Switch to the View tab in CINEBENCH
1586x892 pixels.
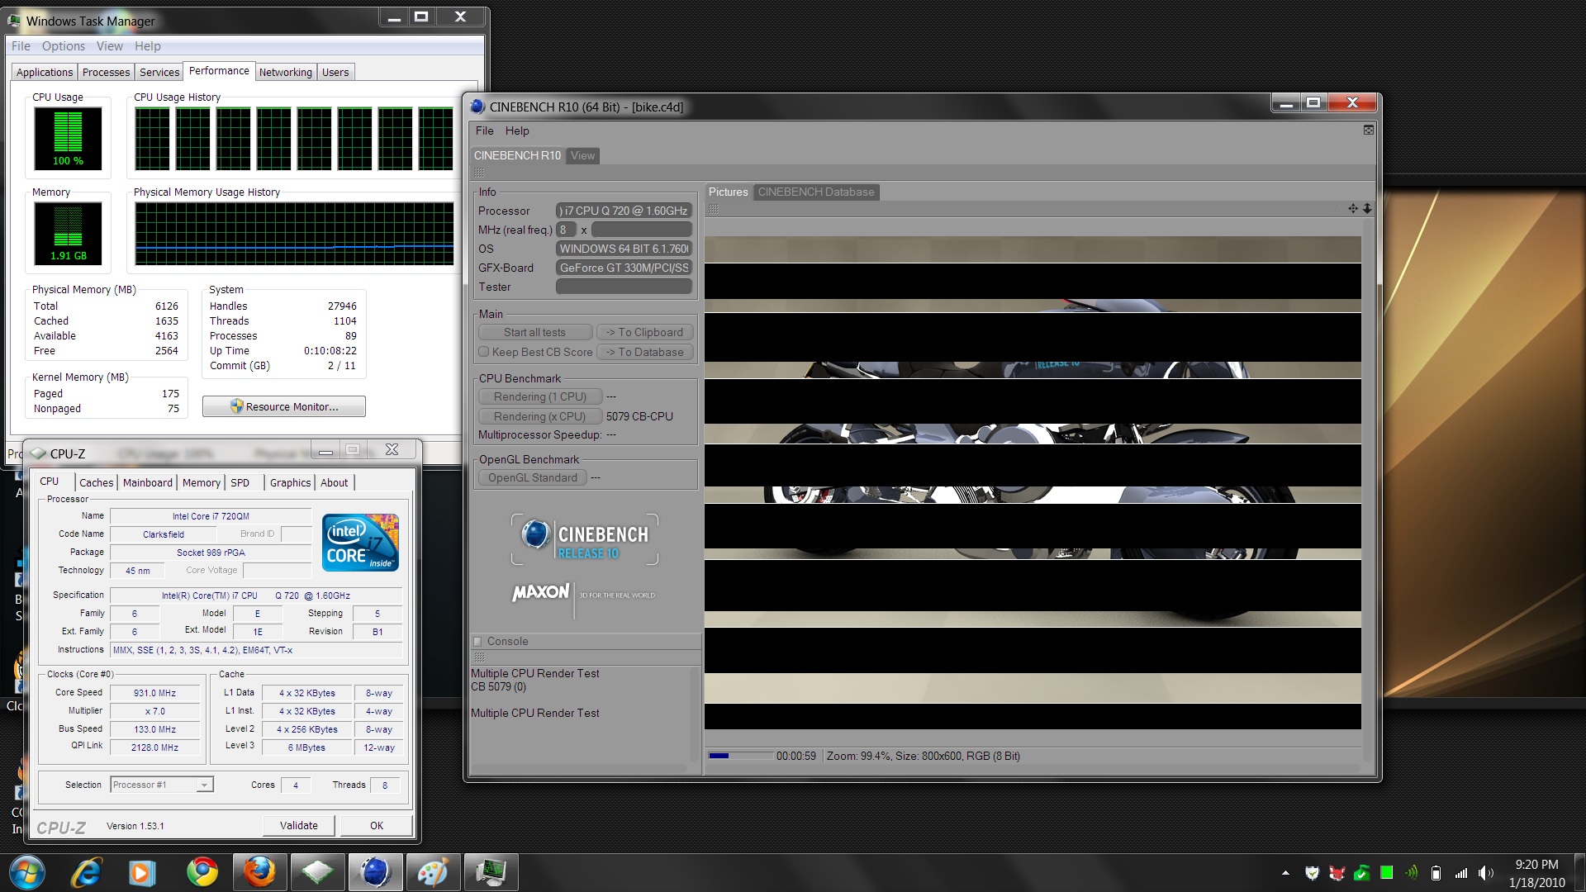(582, 156)
